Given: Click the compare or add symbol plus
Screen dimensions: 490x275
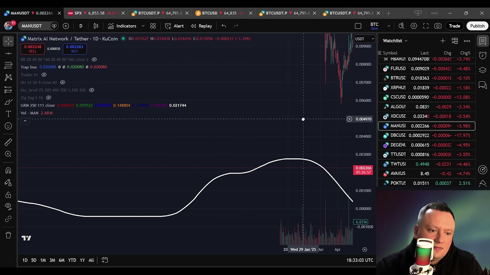Looking at the screenshot, I should point(66,26).
